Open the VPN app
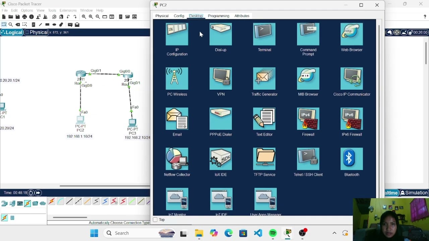429x241 pixels. pos(221,79)
